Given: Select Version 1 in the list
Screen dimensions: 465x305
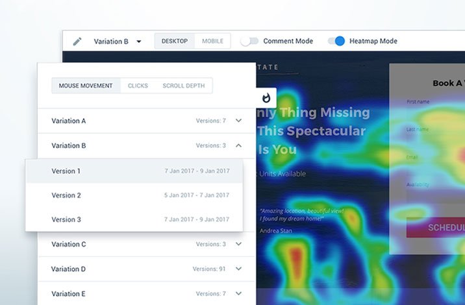Looking at the screenshot, I should click(x=134, y=171).
